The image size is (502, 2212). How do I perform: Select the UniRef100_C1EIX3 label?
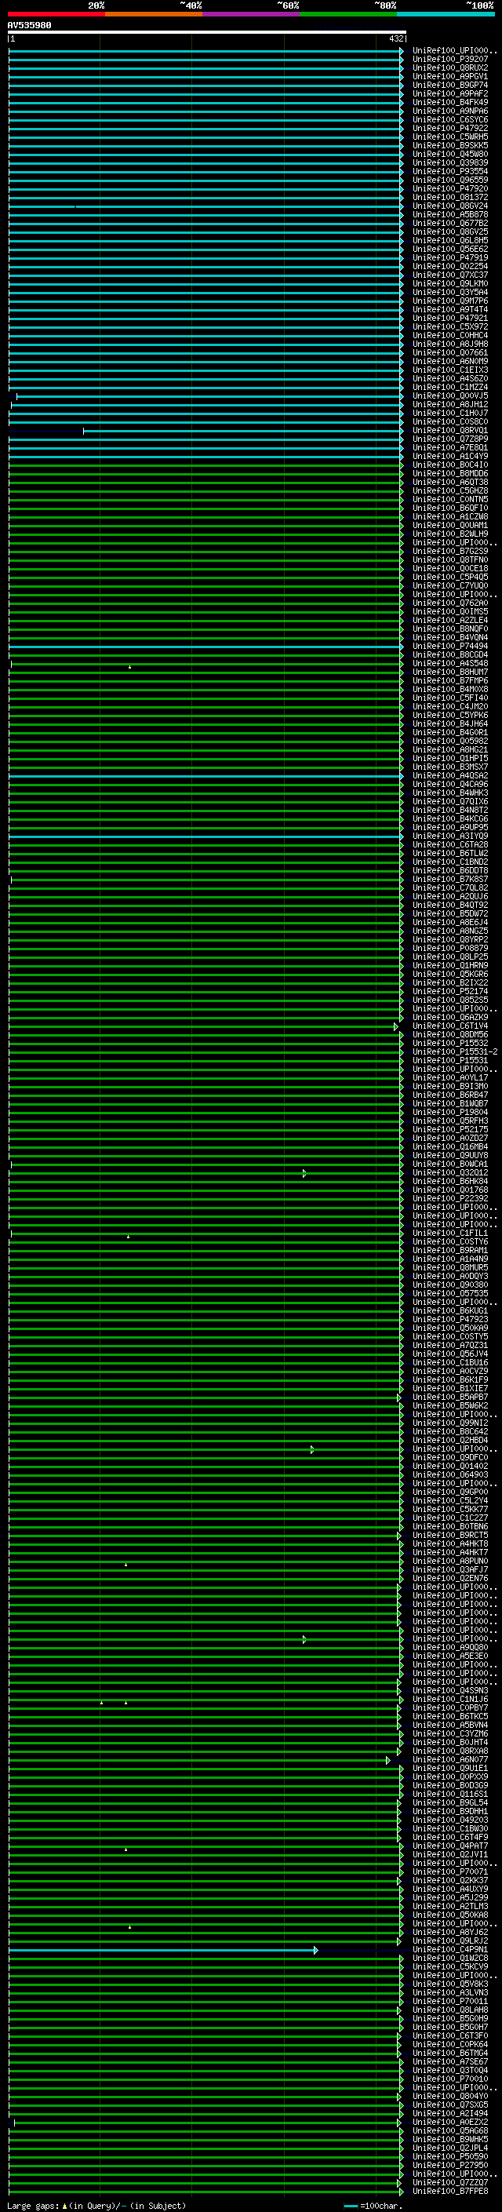[450, 370]
